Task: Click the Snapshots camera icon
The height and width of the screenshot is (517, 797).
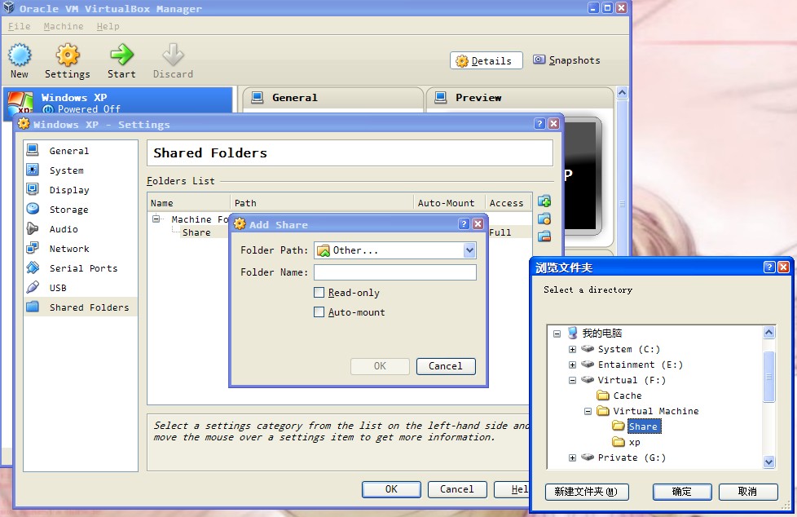Action: point(539,60)
